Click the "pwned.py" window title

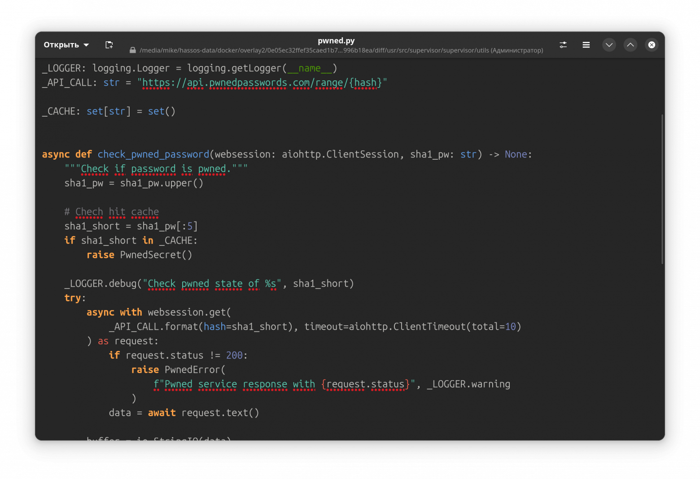coord(336,40)
